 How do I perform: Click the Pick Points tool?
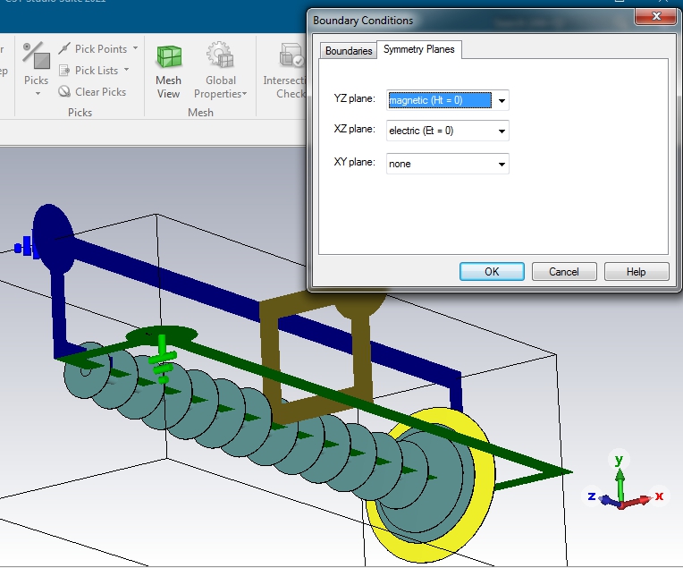coord(93,48)
